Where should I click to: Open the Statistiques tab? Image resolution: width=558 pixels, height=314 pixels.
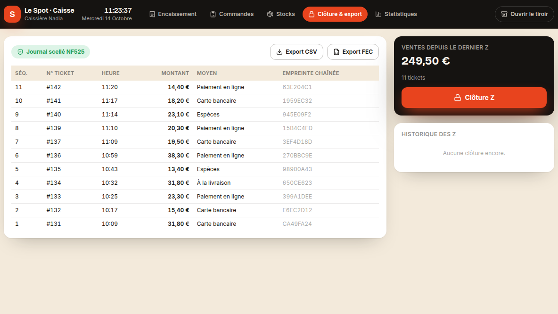tap(396, 14)
